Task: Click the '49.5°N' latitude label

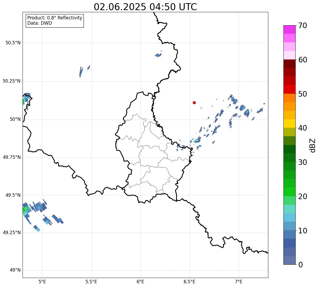Action: click(x=13, y=195)
